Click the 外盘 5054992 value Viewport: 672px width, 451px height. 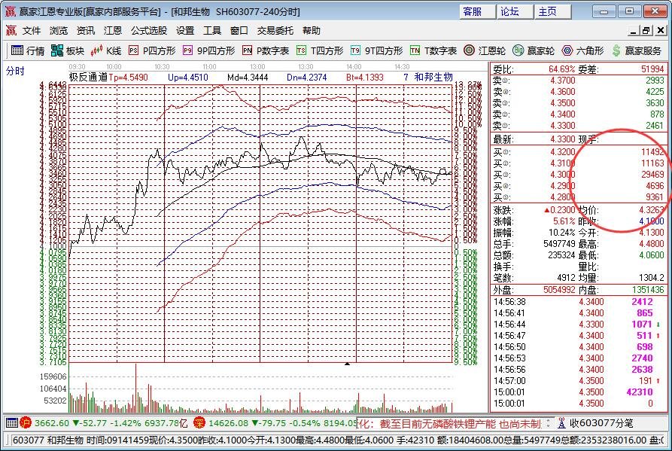tap(559, 290)
